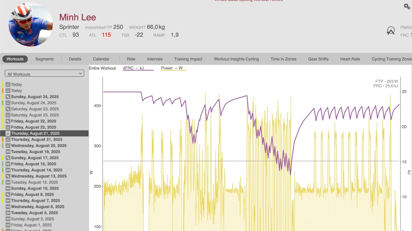This screenshot has height=231, width=412.
Task: Click the yellow marker beside Sunday, August 17
Action: coord(3,158)
